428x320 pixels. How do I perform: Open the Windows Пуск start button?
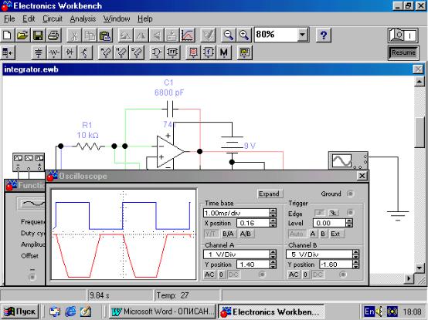pos(20,312)
